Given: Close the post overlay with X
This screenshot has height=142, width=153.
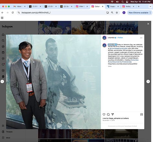Looking at the screenshot, I should pos(148,24).
